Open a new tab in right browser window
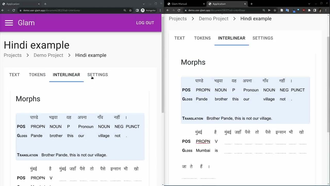Viewport: 330px width, 186px height. [251, 4]
